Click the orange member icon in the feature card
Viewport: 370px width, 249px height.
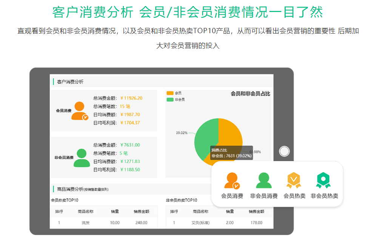(x=231, y=181)
